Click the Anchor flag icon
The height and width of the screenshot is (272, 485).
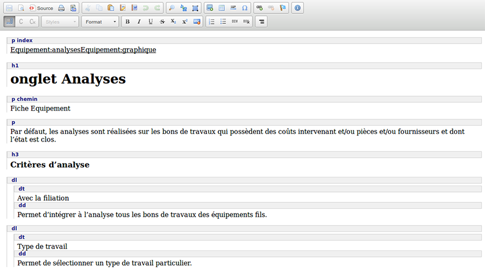tap(283, 8)
